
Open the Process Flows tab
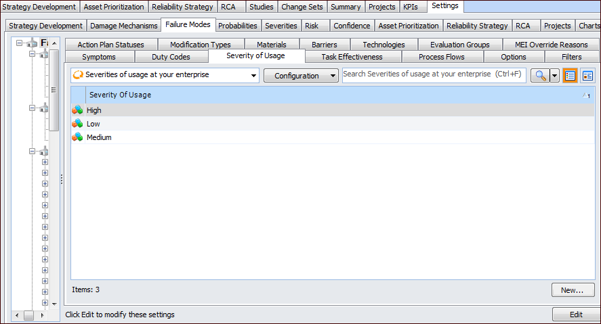[442, 57]
